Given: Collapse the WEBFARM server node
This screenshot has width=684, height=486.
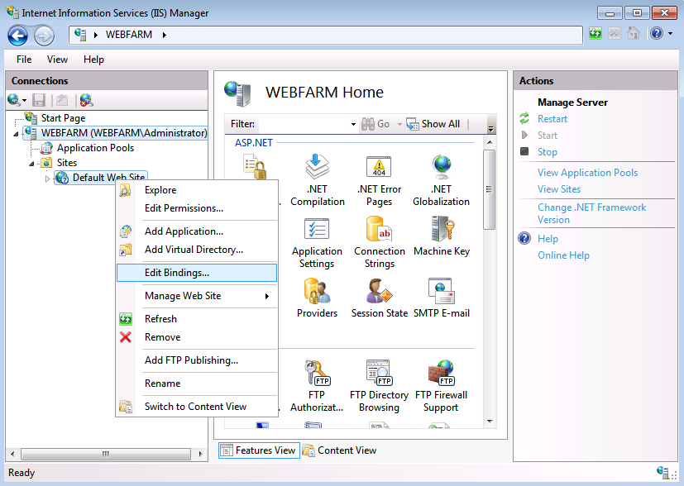Looking at the screenshot, I should coord(17,134).
